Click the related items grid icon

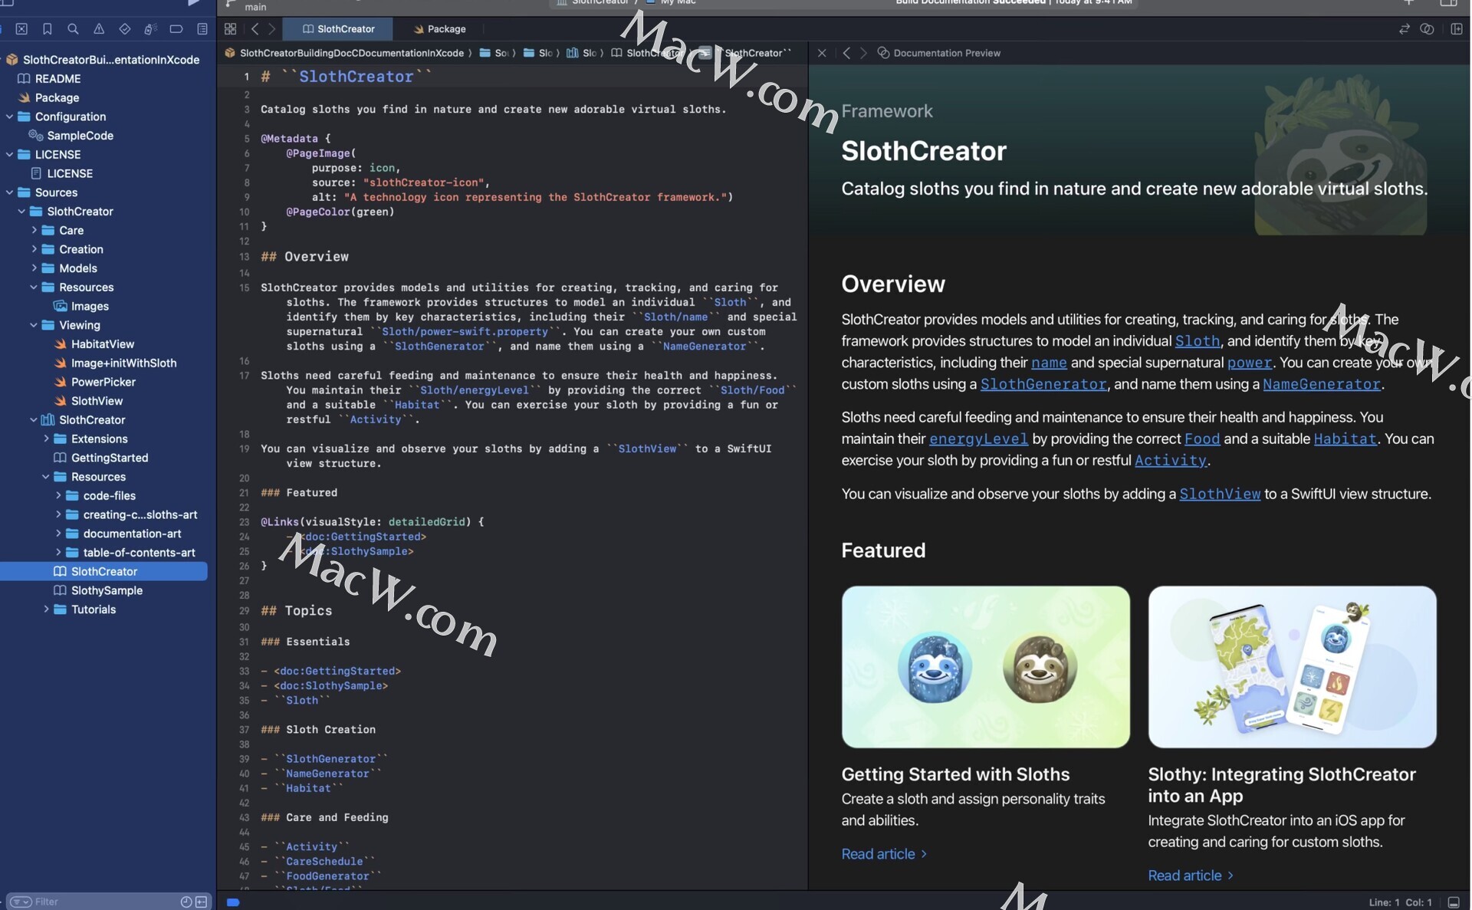click(x=230, y=29)
